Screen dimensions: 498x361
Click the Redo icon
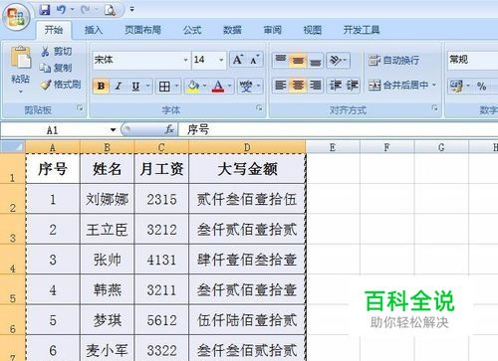tap(85, 10)
